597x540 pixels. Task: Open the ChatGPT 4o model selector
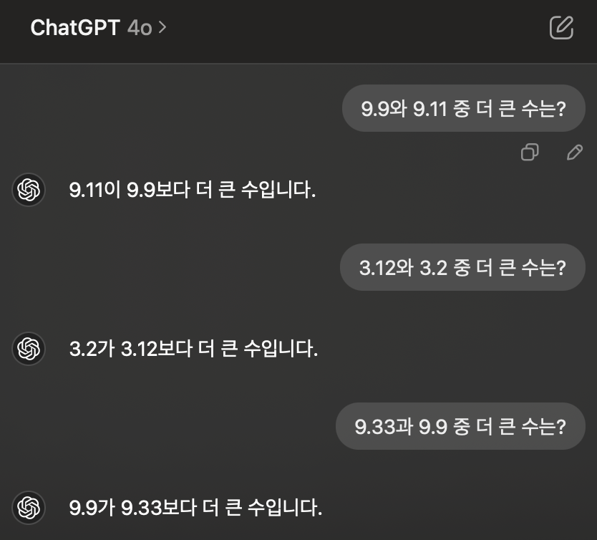tap(99, 27)
